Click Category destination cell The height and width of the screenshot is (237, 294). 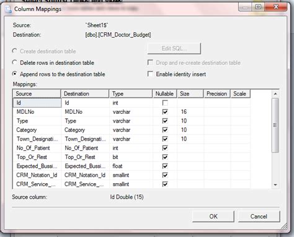pyautogui.click(x=86, y=130)
